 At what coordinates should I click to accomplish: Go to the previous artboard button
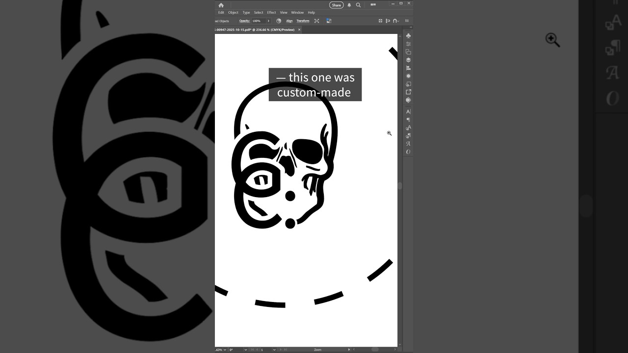click(258, 350)
